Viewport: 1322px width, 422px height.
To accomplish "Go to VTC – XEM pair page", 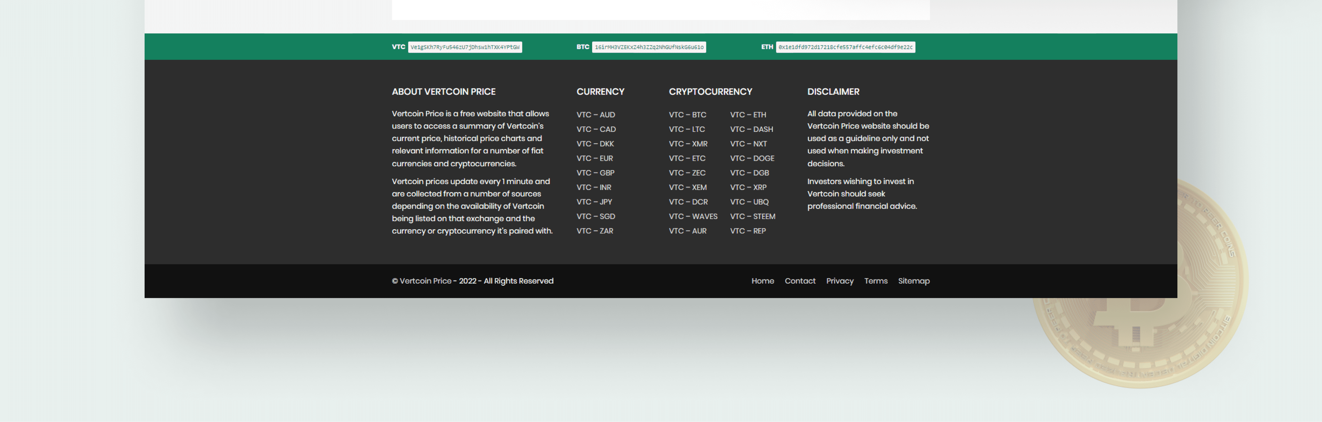I will tap(688, 187).
